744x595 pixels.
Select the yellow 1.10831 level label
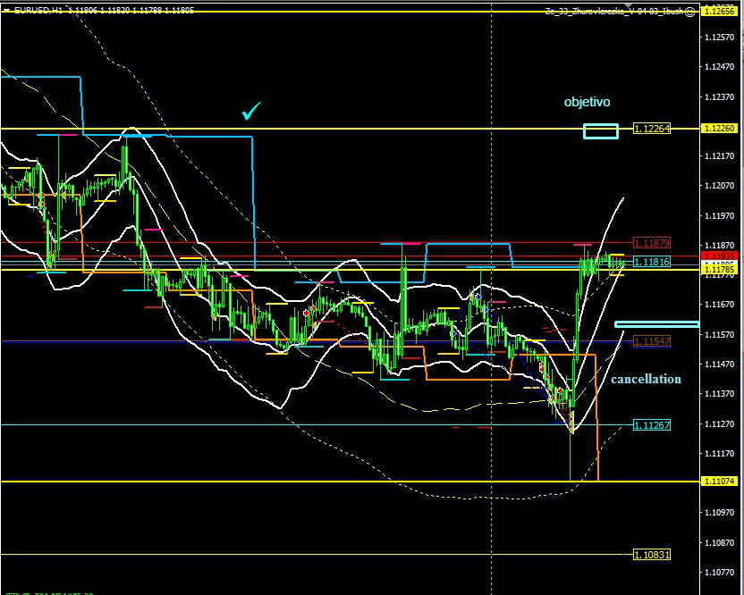(x=651, y=555)
